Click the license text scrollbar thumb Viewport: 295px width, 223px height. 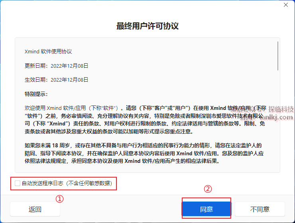(278, 56)
